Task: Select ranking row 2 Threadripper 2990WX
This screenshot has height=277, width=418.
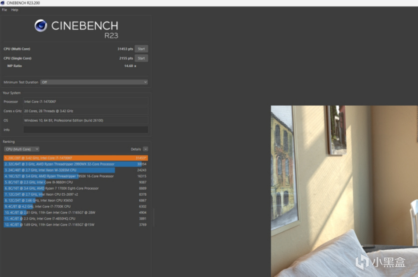Action: [x=76, y=164]
